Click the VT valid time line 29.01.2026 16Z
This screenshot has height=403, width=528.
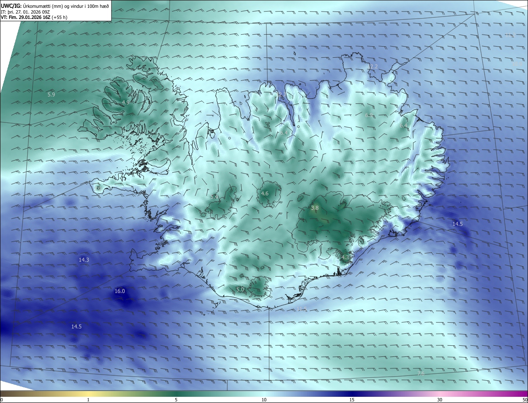point(34,17)
